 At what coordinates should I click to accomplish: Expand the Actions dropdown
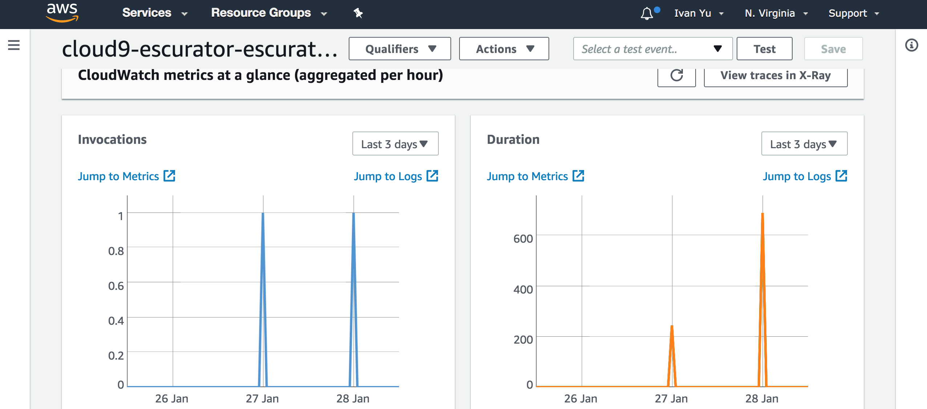pyautogui.click(x=504, y=49)
